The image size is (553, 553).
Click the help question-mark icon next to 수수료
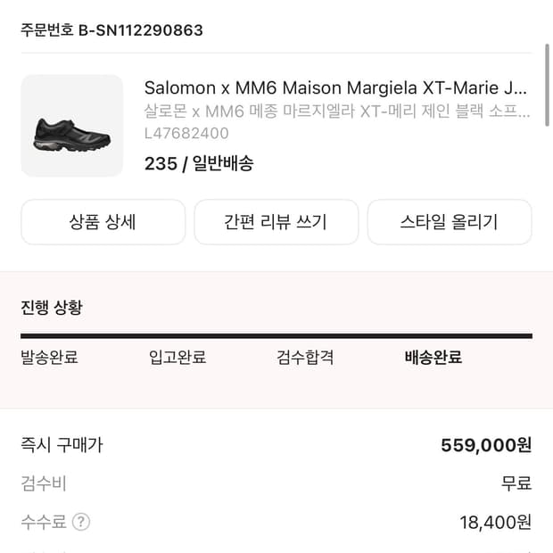pyautogui.click(x=81, y=522)
